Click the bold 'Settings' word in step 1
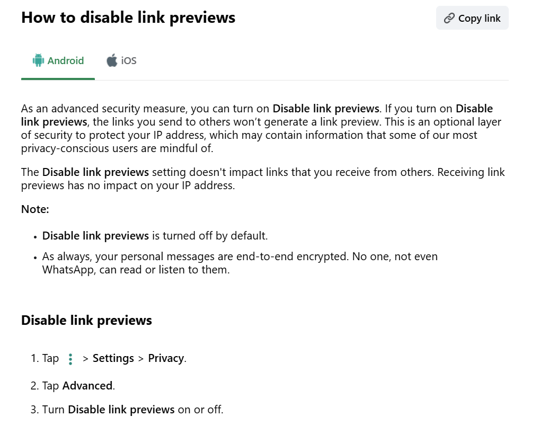 tap(113, 358)
